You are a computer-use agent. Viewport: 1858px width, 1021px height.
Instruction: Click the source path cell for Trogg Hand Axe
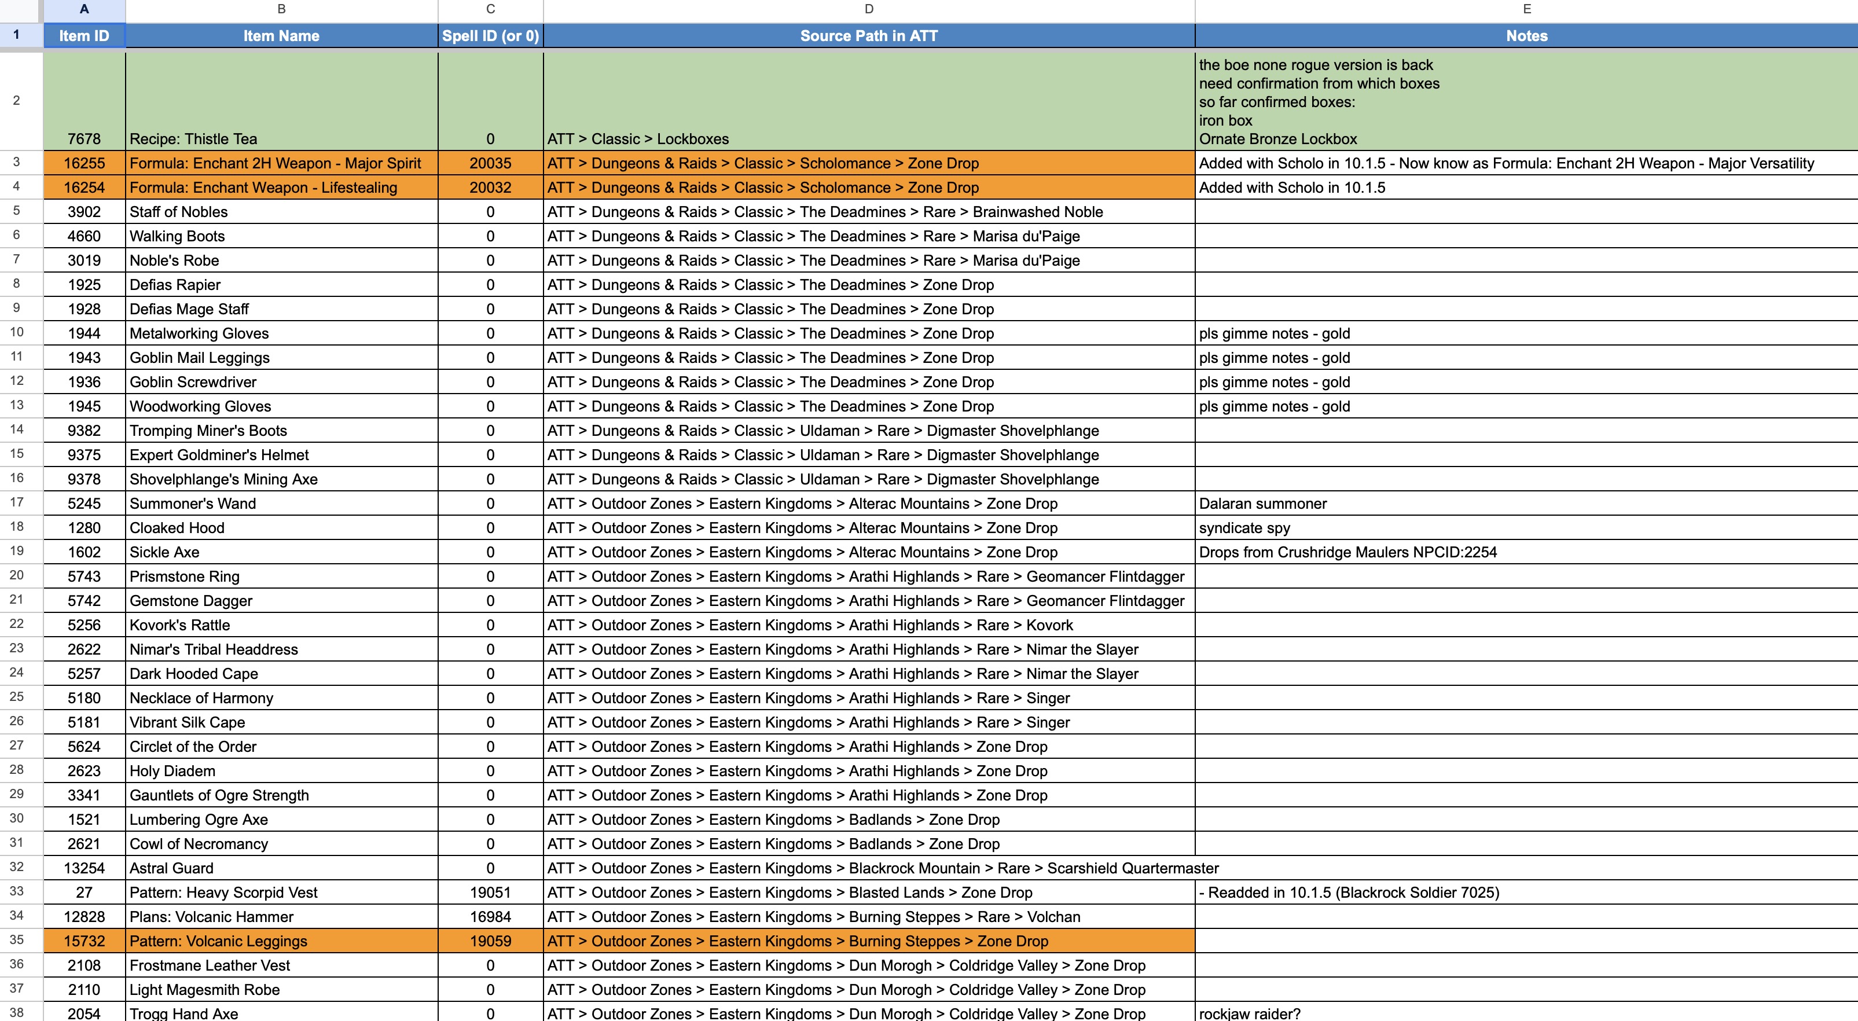coord(844,1013)
